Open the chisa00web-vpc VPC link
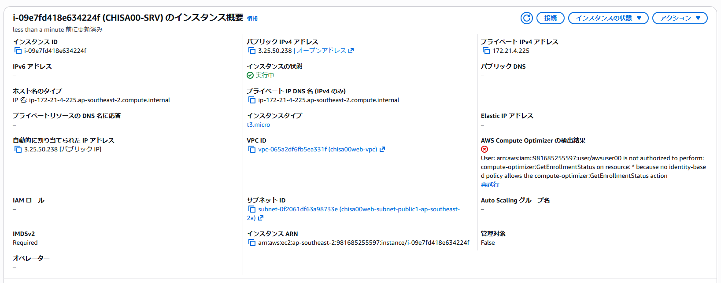The image size is (721, 283). click(x=317, y=149)
